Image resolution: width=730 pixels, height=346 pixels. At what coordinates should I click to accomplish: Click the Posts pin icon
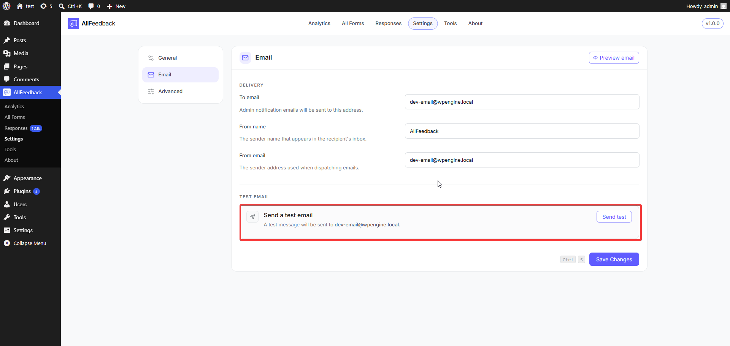tap(7, 40)
